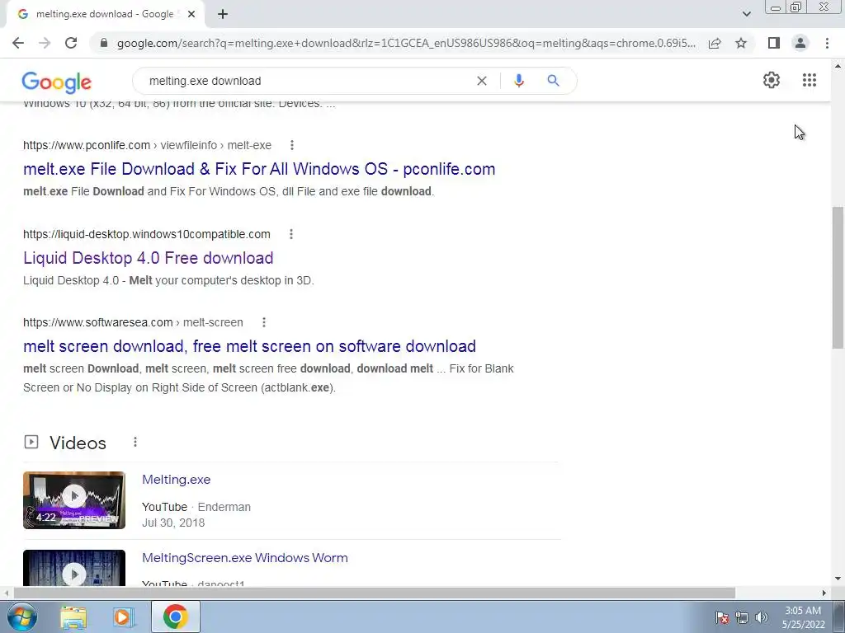Close the melting.exe download tab
The height and width of the screenshot is (633, 845).
[x=191, y=14]
